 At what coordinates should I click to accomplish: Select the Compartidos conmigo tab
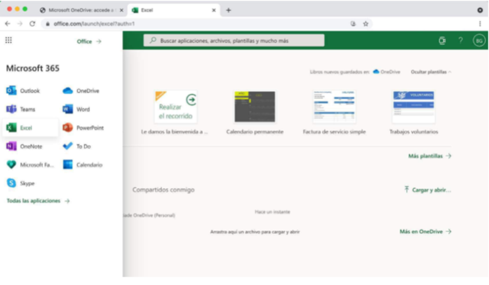163,189
